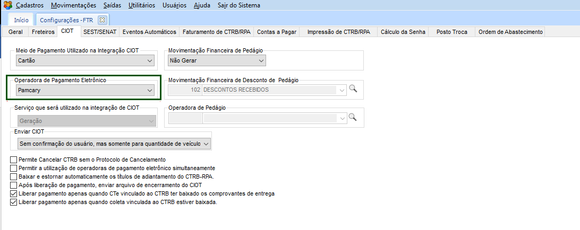Image resolution: width=580 pixels, height=230 pixels.
Task: Select the Configurações - FTR tab
Action: pos(67,20)
